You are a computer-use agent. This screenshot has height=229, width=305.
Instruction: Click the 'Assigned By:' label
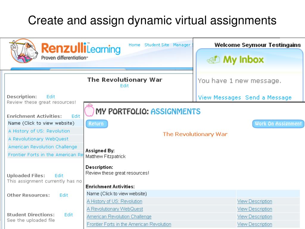[100, 151]
